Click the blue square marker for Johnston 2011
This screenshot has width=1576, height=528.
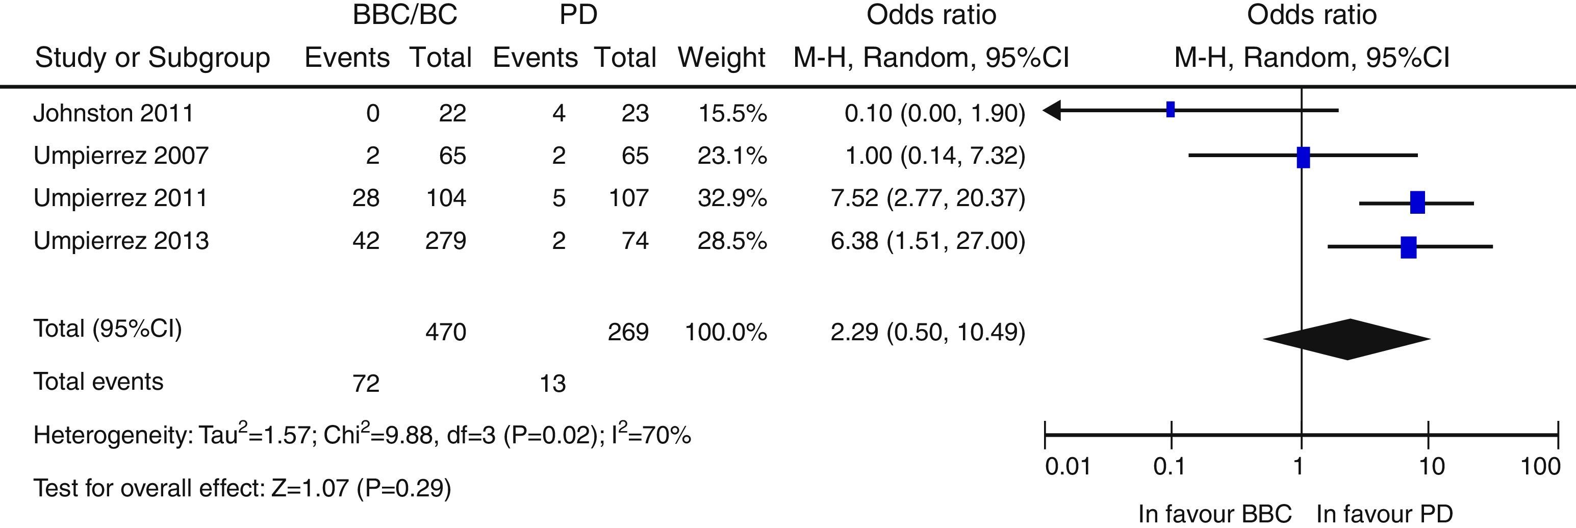pyautogui.click(x=1171, y=110)
